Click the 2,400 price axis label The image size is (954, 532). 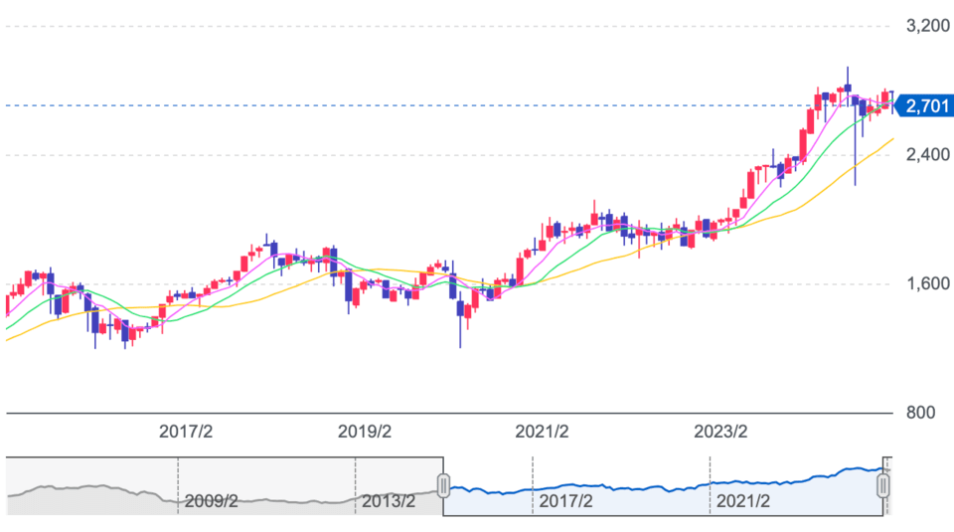928,154
